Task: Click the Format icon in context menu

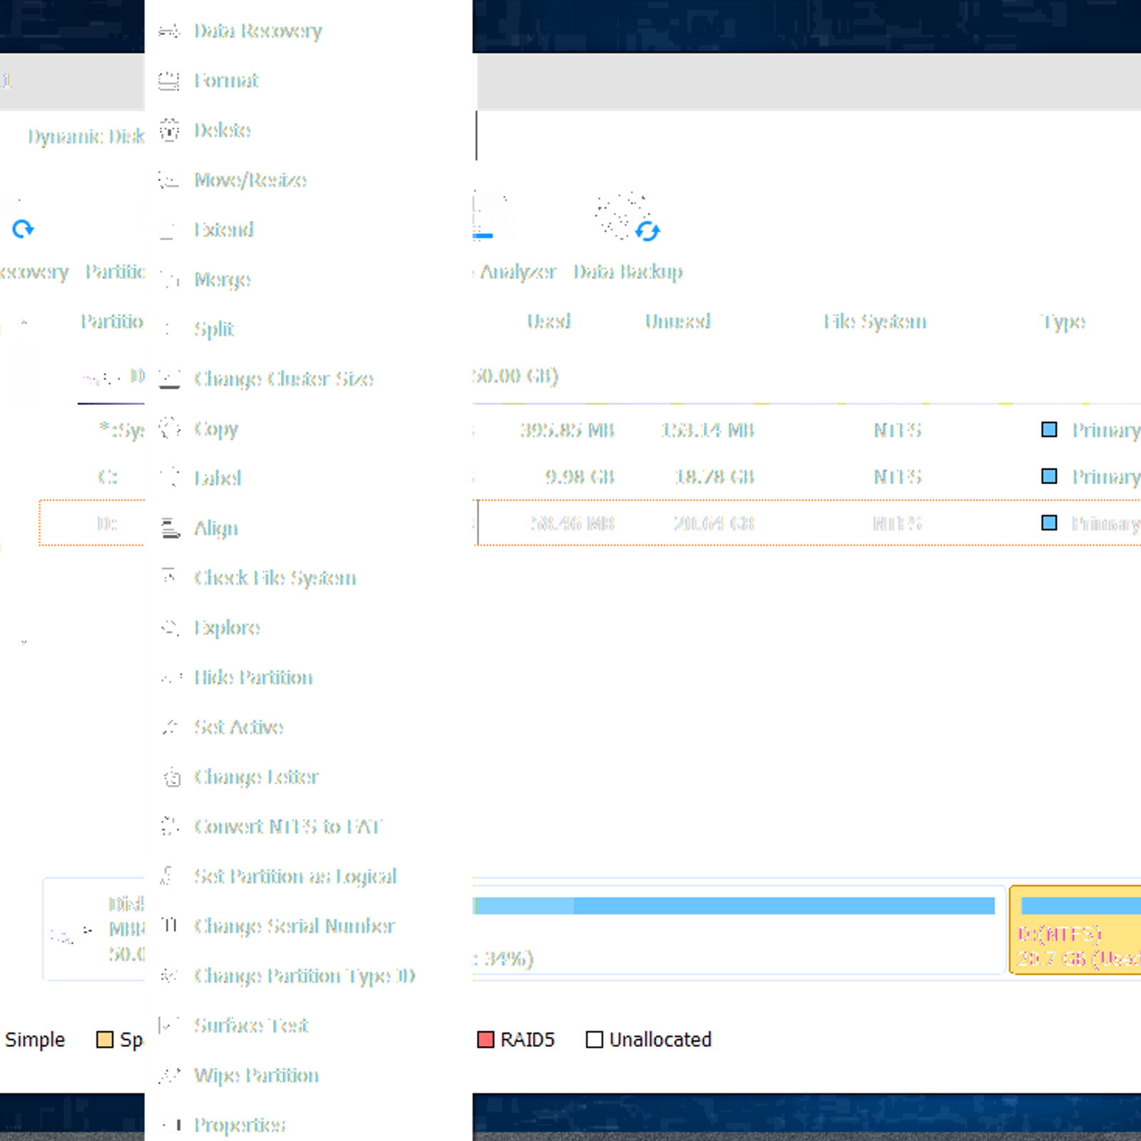Action: pyautogui.click(x=169, y=81)
